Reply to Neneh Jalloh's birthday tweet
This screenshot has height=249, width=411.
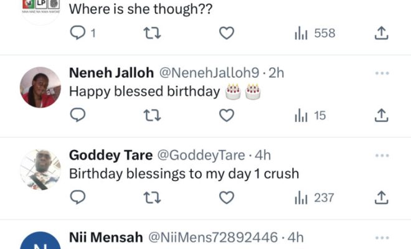pos(78,115)
